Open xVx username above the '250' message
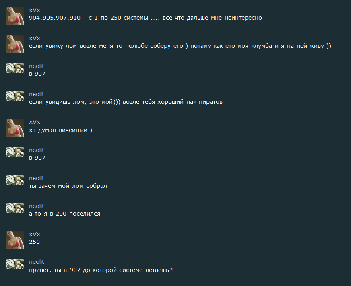Screen dimensions: 351x286 pyautogui.click(x=35, y=234)
